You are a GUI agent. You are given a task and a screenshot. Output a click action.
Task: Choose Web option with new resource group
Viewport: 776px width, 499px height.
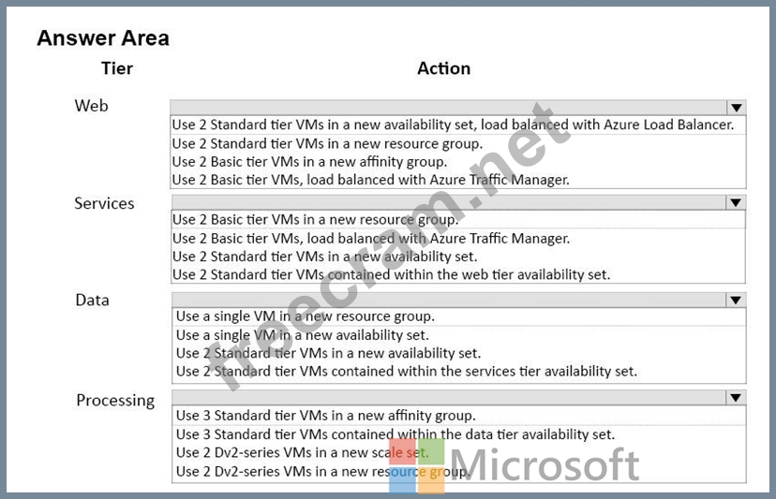pos(327,143)
